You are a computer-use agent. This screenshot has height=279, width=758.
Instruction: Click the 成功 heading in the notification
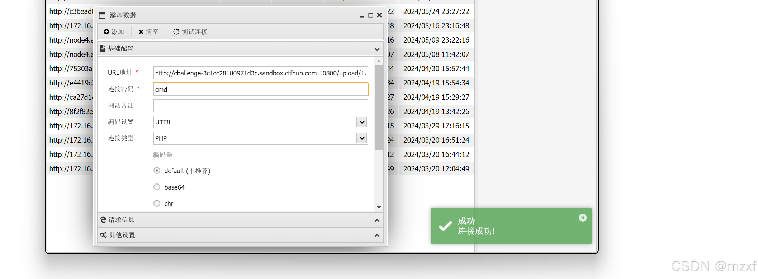(x=466, y=221)
